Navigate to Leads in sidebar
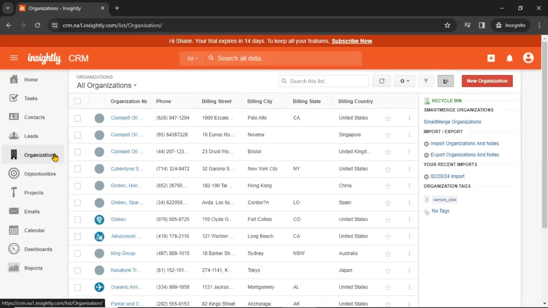Screen dimensions: 548x308 (31, 136)
